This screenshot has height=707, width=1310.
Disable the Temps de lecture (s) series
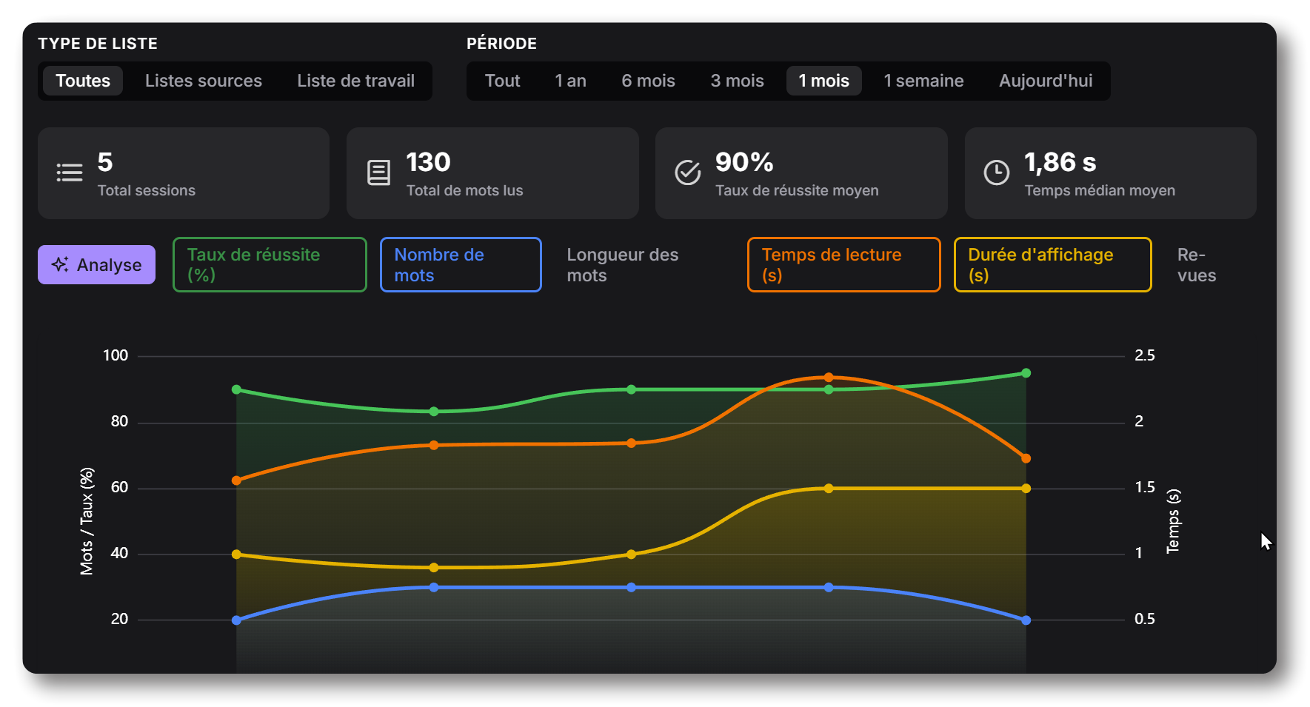pyautogui.click(x=843, y=265)
